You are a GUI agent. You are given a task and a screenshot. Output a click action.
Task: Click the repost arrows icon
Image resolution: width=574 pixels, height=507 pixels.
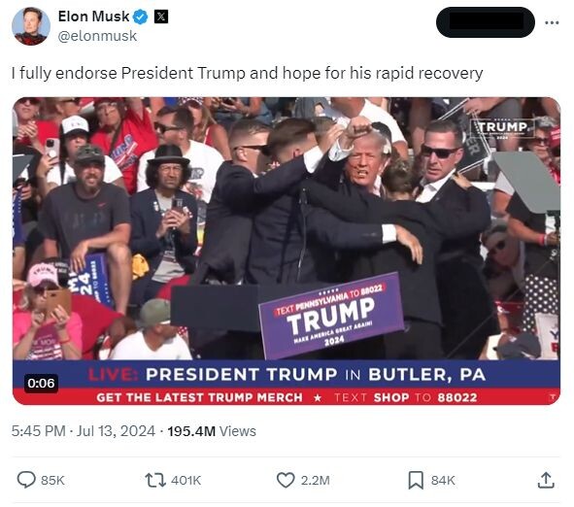[155, 480]
